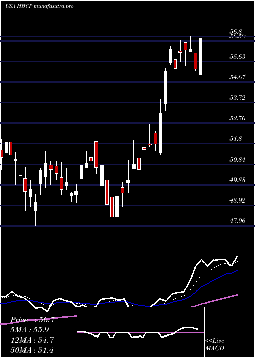Select the 50.84 price axis label
Image resolution: width=255 pixels, height=358 pixels.
pos(238,159)
